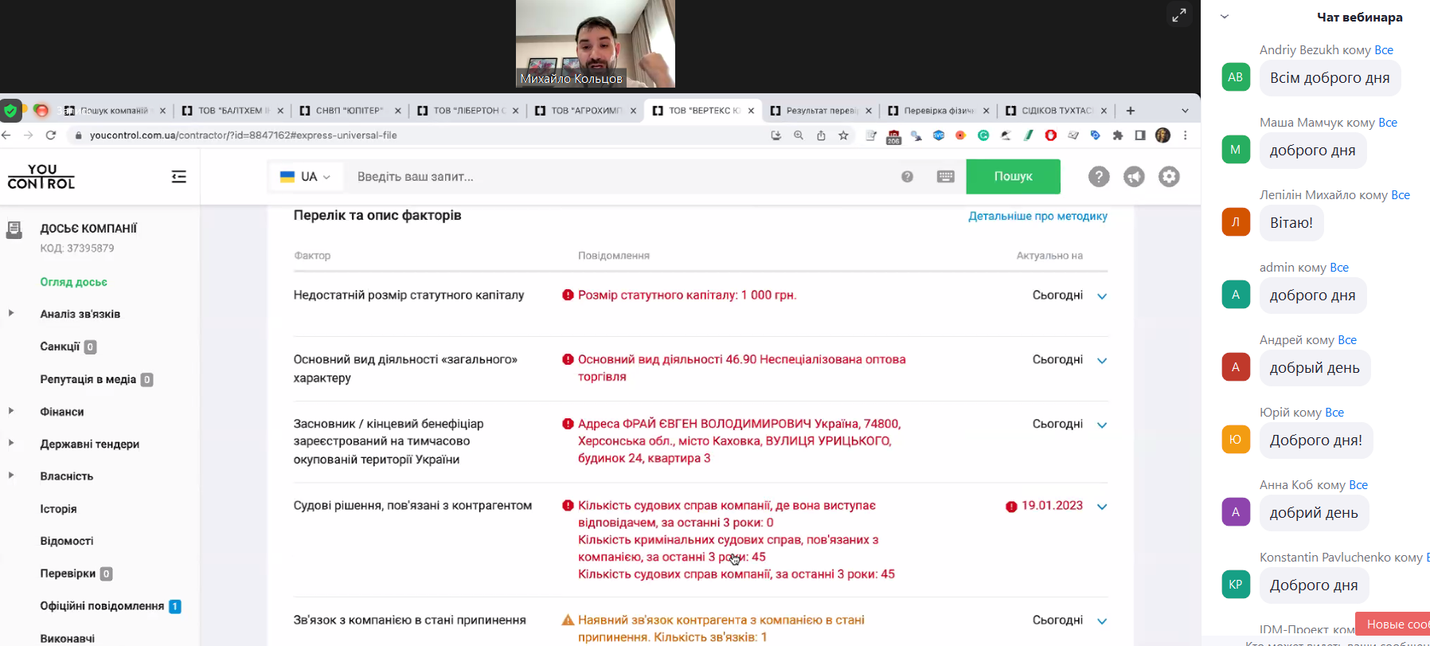Image resolution: width=1430 pixels, height=646 pixels.
Task: Open the browser extensions puzzle icon
Action: click(x=1118, y=135)
